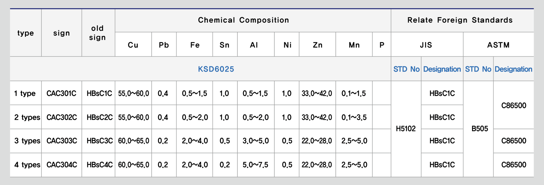Select the CAC301C sign cell
The width and height of the screenshot is (544, 185).
62,93
